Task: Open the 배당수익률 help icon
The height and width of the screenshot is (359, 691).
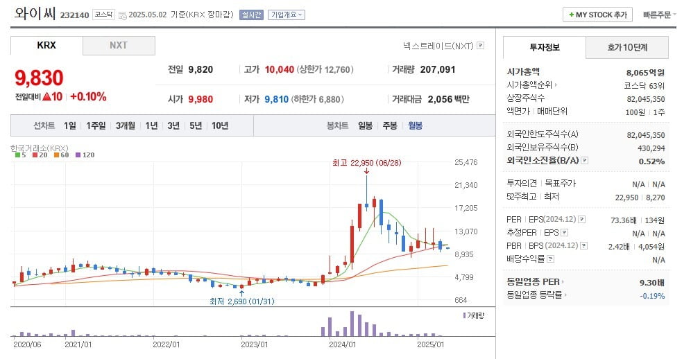Action: (x=550, y=259)
